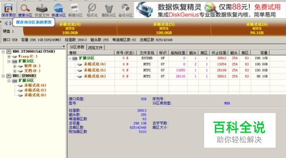286x158 pixels.
Task: Click the 接口类型 USB value in details
Action: (x=143, y=99)
